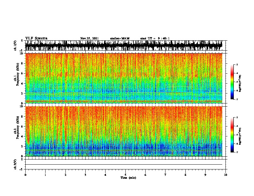Click the "-3" tick on ch.1 colorbar
The height and width of the screenshot is (196, 254).
[x=236, y=64]
